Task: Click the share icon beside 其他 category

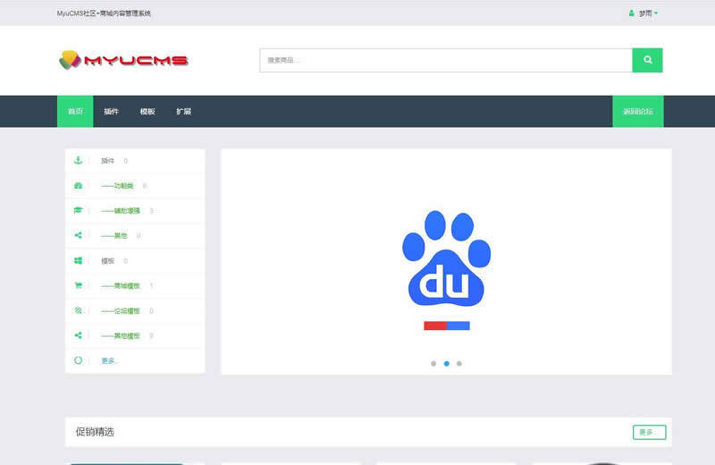Action: [78, 235]
